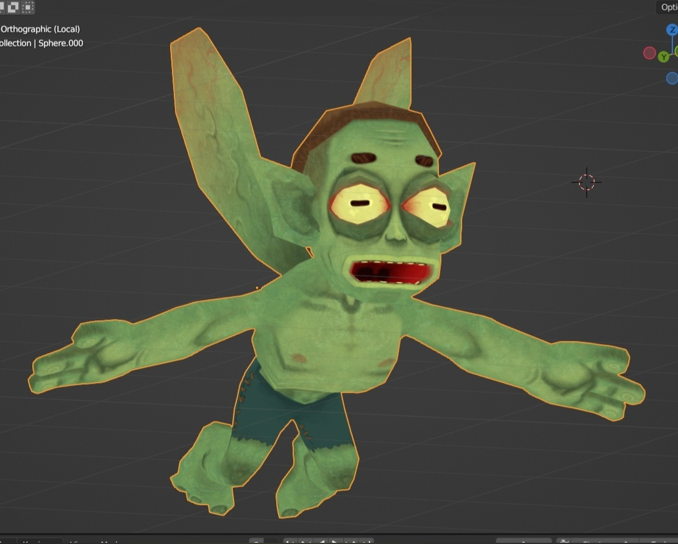Click the 3D cursor crosshair in viewport

tap(587, 182)
